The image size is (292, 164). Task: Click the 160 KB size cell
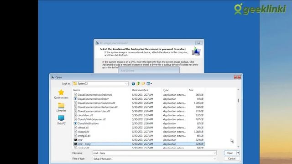pos(199,107)
